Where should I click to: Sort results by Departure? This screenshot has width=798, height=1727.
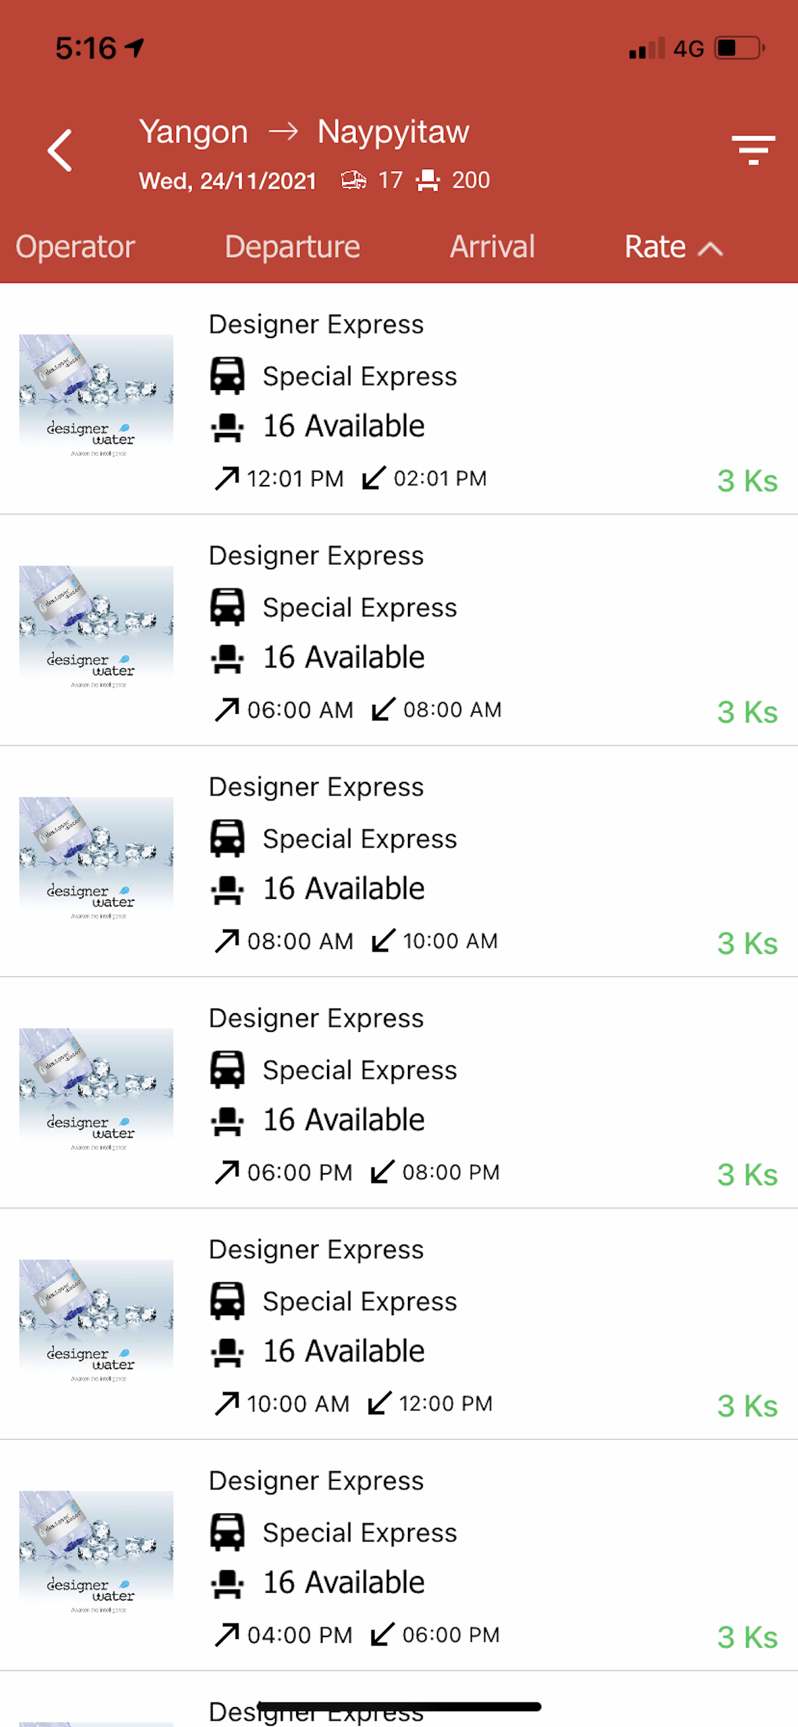pos(292,247)
